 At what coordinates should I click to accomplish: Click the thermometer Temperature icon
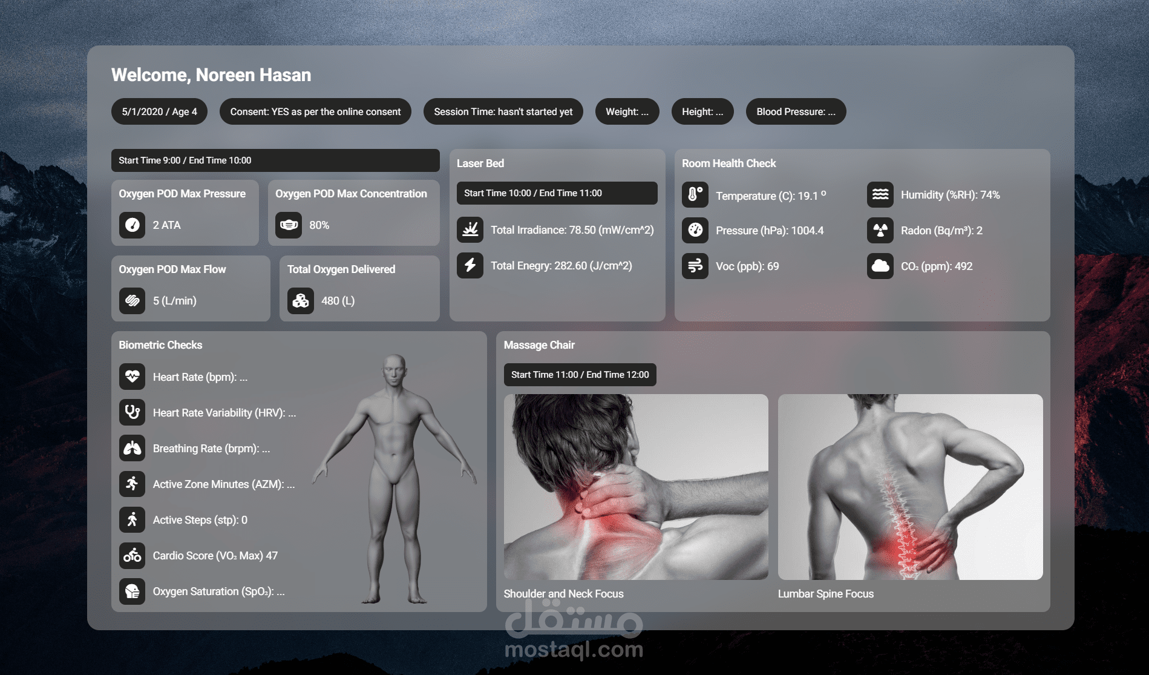(x=695, y=195)
